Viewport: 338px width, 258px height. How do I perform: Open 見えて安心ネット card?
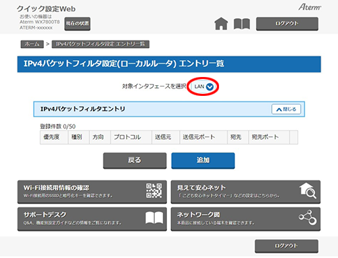(x=245, y=192)
